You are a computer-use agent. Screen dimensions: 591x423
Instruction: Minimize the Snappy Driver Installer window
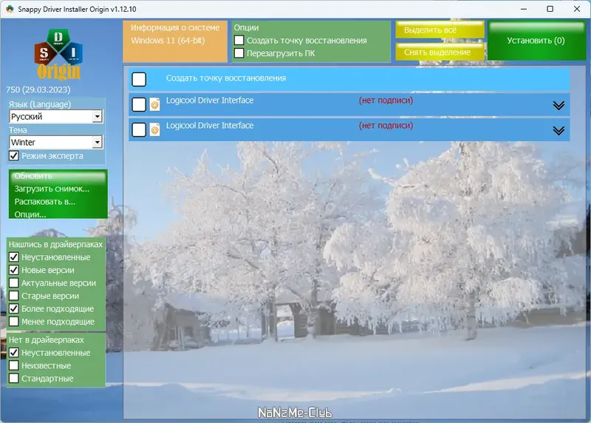(x=524, y=9)
